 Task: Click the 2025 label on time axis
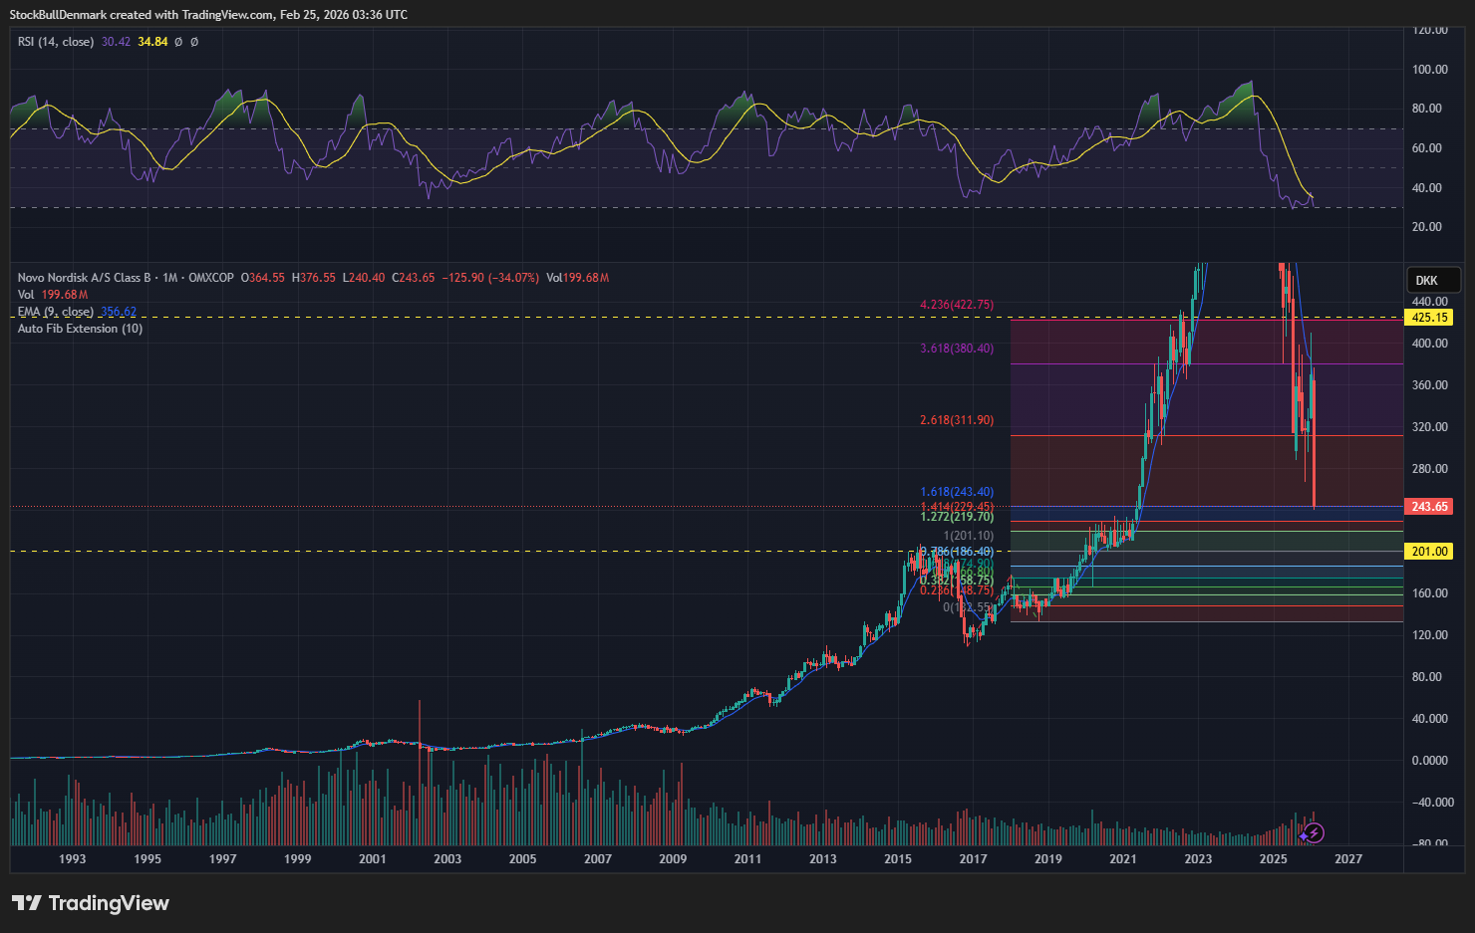tap(1273, 859)
